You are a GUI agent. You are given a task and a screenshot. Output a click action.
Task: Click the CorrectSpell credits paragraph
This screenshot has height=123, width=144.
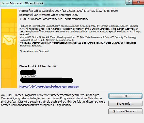tap(81, 30)
